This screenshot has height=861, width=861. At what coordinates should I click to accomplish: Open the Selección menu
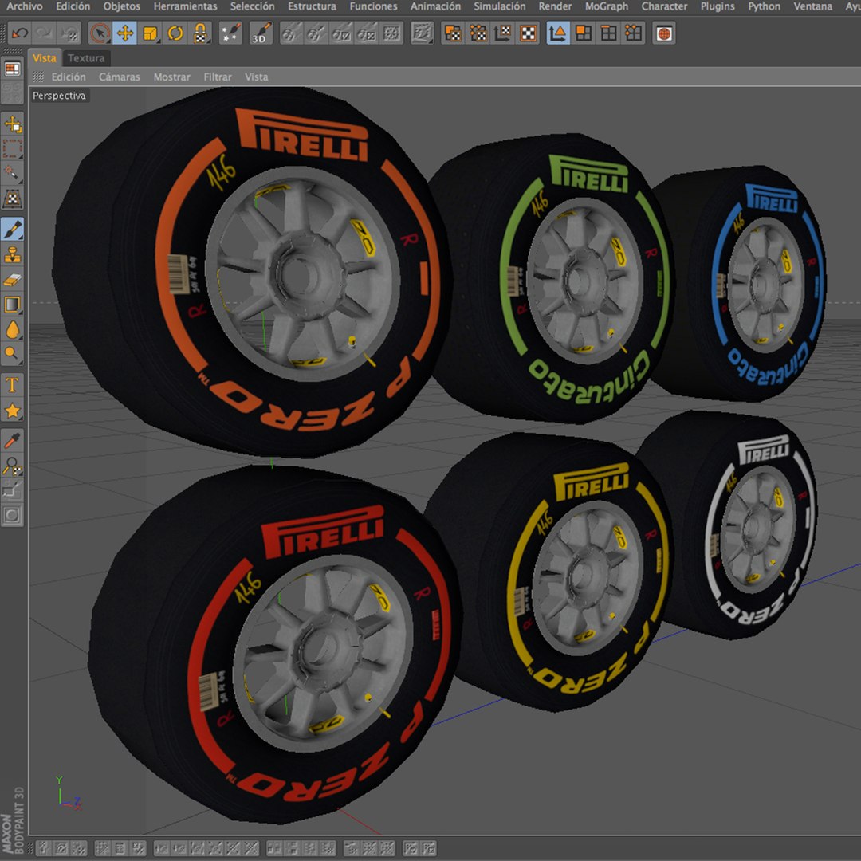pyautogui.click(x=252, y=6)
